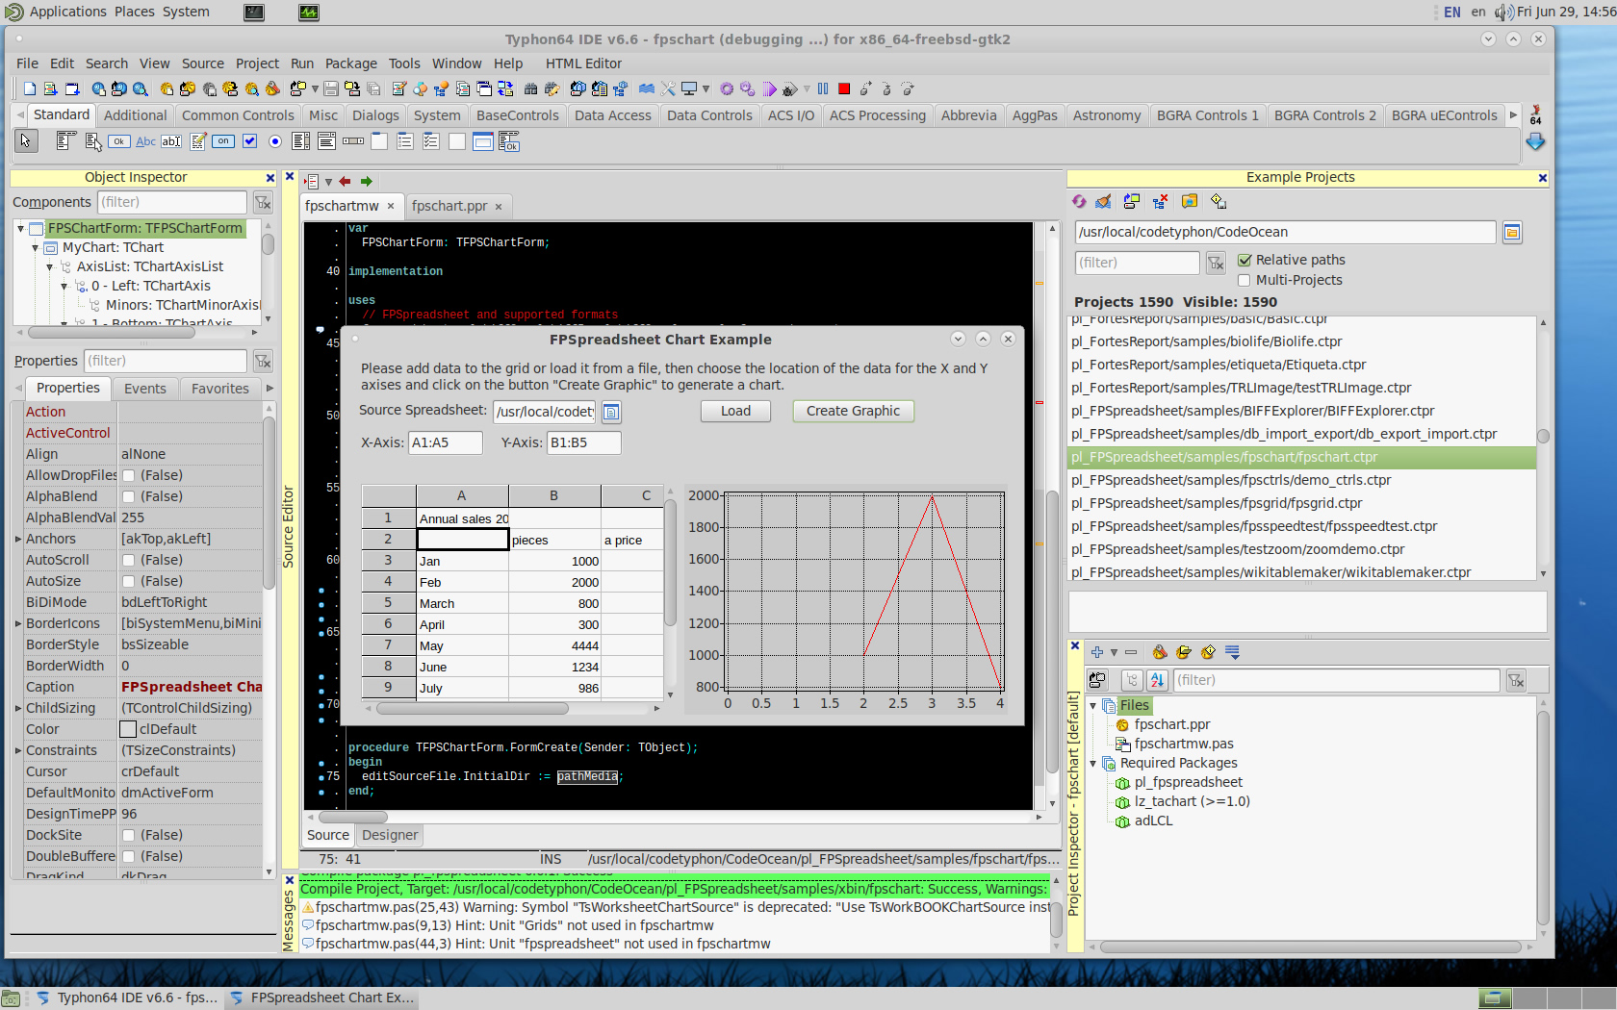
Task: Expand the ChildSizing property
Action: (18, 708)
